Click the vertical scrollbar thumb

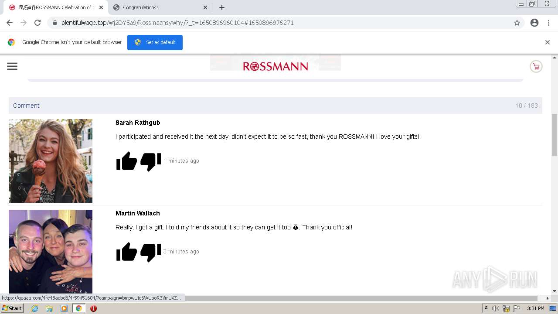555,134
